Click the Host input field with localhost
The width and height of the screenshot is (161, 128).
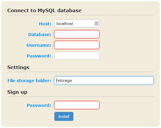(77, 24)
